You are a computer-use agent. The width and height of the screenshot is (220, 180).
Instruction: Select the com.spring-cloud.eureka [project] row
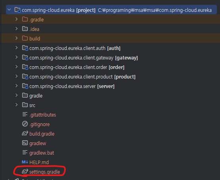point(111,10)
